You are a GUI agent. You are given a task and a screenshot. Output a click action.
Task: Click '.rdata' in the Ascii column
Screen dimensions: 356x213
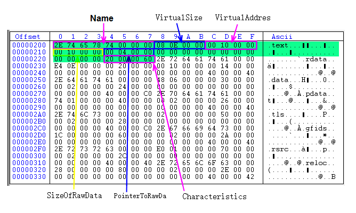coord(314,59)
